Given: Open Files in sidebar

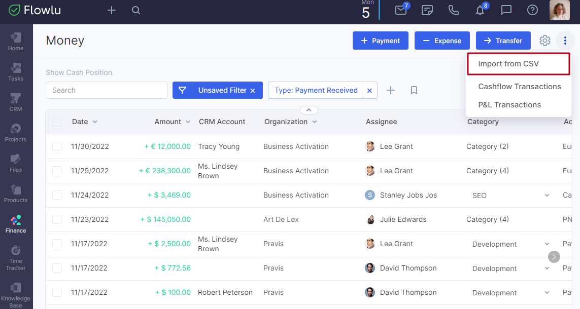Looking at the screenshot, I should (x=16, y=163).
